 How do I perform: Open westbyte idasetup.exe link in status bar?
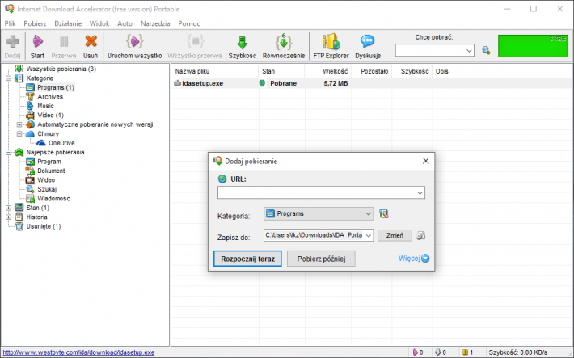tap(78, 352)
